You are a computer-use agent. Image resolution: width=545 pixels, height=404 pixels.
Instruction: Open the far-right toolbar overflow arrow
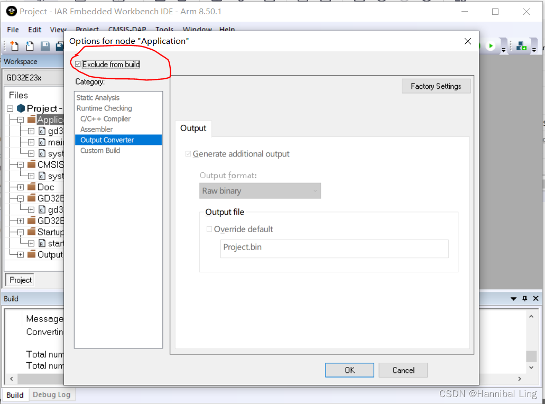click(x=534, y=51)
